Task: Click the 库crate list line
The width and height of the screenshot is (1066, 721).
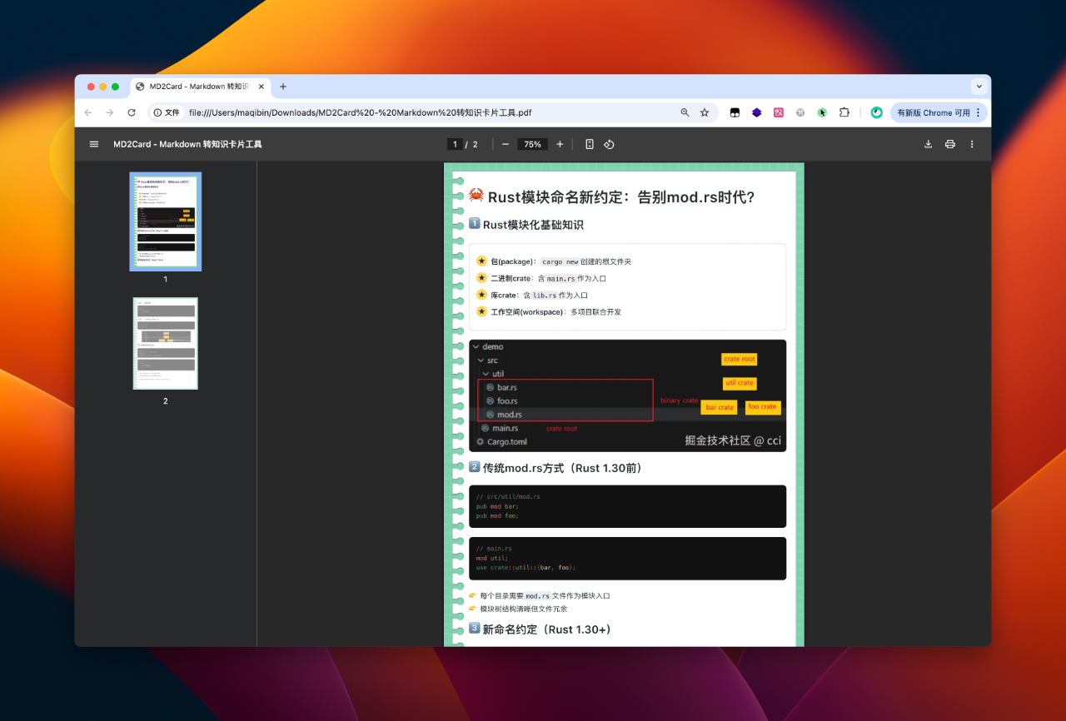Action: 532,295
